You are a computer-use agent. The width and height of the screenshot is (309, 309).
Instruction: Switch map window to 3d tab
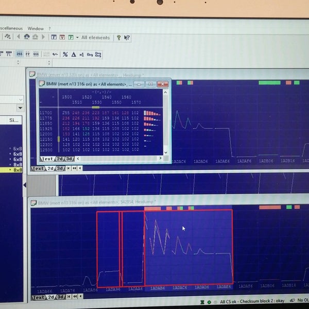(69, 159)
